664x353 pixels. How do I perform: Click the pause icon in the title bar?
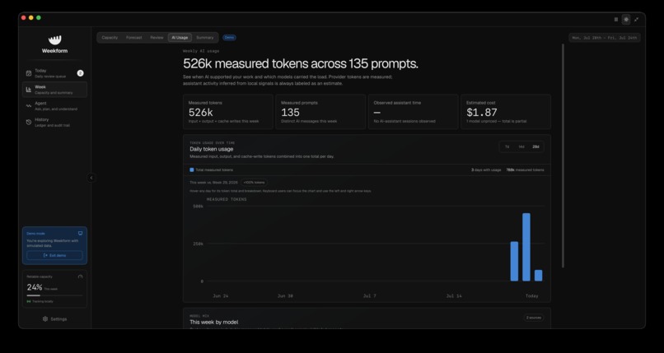click(x=615, y=20)
